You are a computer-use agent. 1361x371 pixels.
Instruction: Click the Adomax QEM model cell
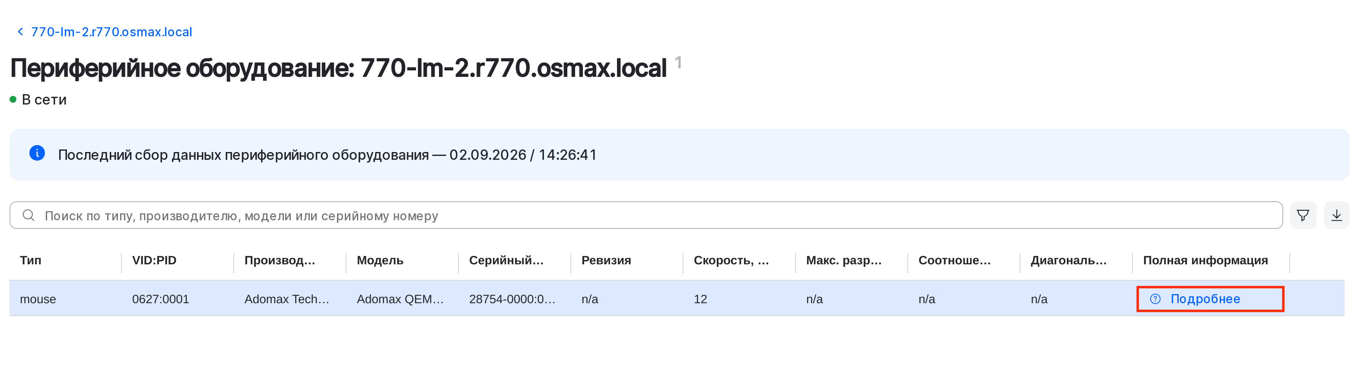point(400,299)
